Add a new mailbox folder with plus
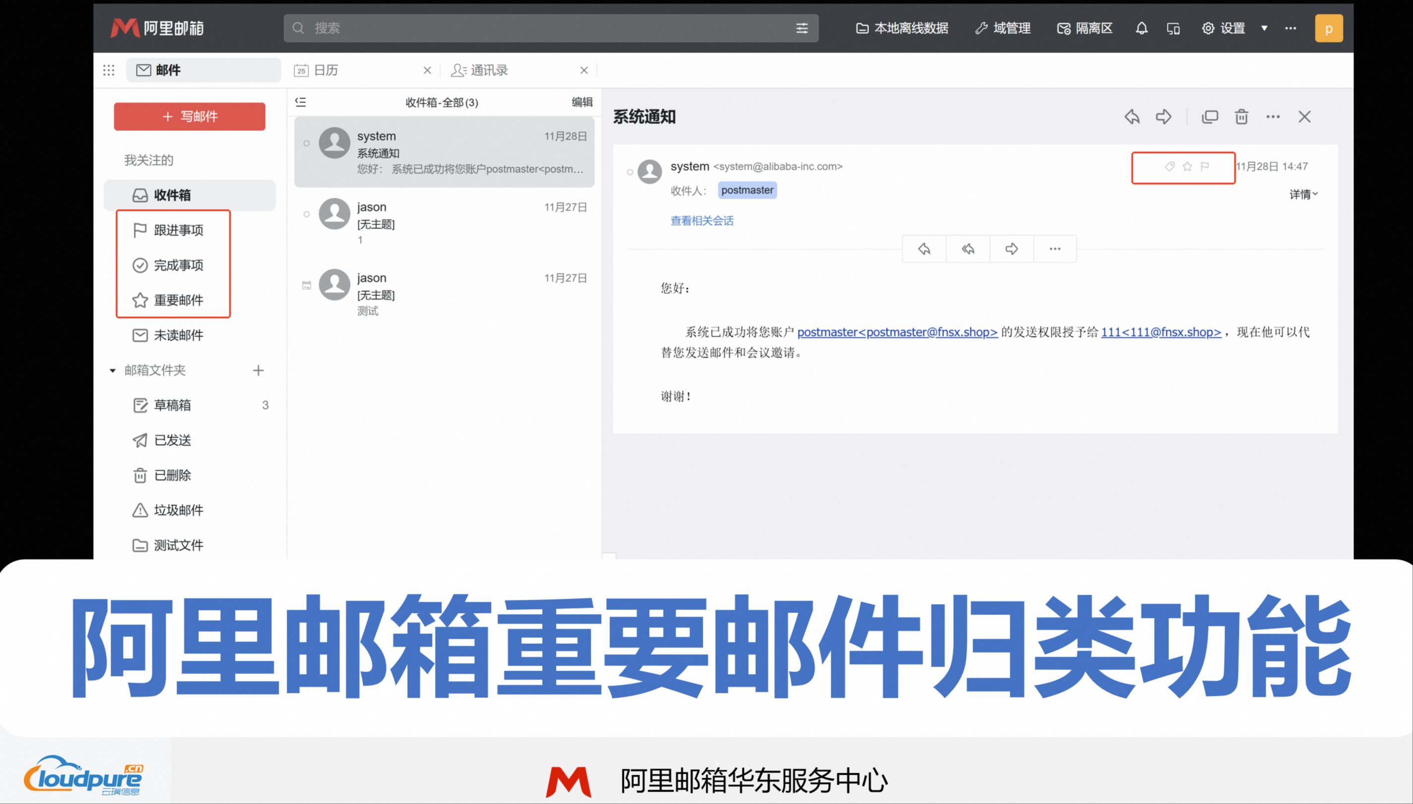 click(x=258, y=371)
